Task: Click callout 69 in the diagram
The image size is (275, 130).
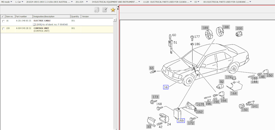Action: [215, 99]
